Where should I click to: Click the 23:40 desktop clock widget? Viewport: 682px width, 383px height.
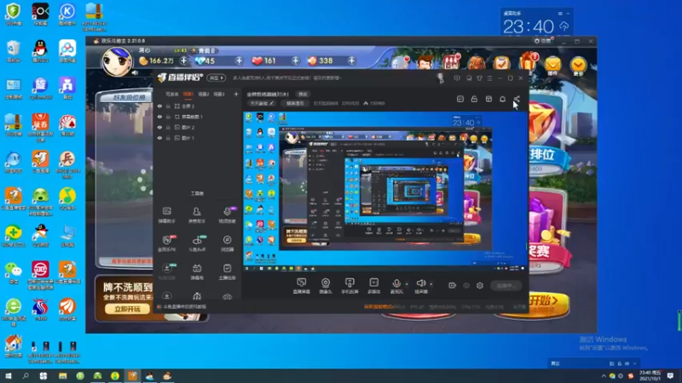528,27
